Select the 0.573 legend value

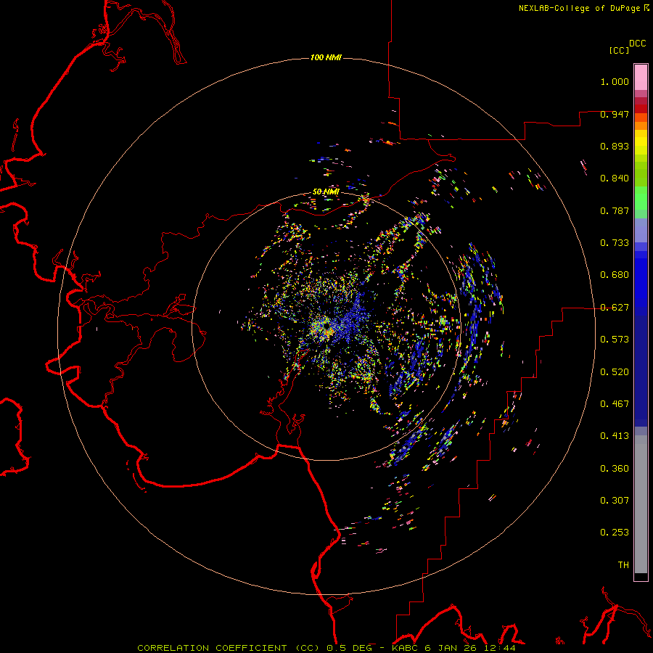615,340
